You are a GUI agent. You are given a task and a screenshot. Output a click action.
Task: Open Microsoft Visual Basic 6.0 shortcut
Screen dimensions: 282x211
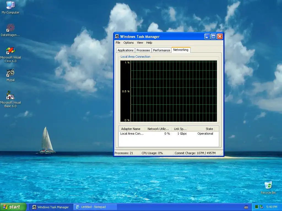(x=10, y=99)
